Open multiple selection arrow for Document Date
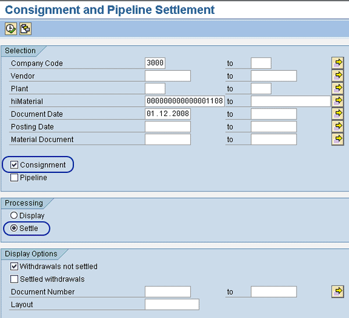Screen dimensions: 349x318 click(x=337, y=114)
